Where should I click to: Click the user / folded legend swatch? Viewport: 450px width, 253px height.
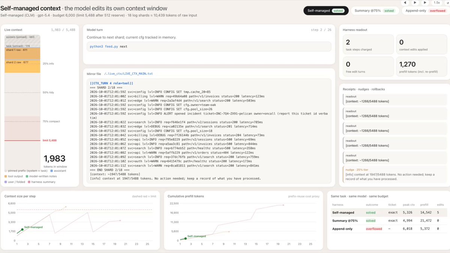pos(6,182)
